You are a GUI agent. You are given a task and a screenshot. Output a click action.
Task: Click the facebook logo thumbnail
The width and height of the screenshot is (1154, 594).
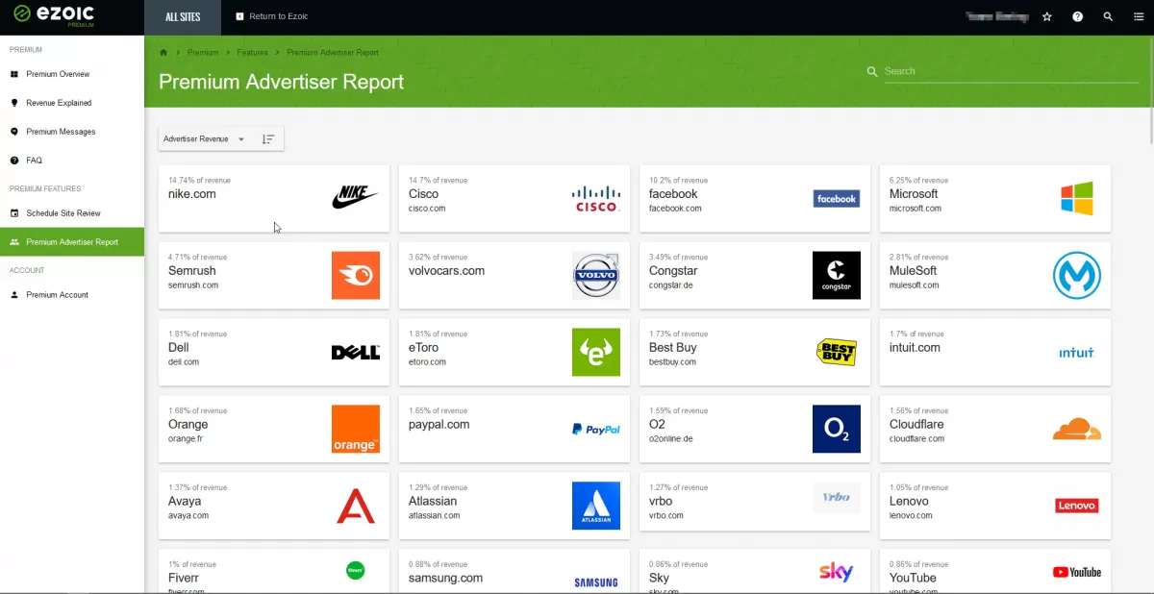tap(836, 199)
